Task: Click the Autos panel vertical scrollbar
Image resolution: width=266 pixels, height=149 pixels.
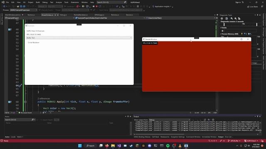Action: (x=131, y=128)
